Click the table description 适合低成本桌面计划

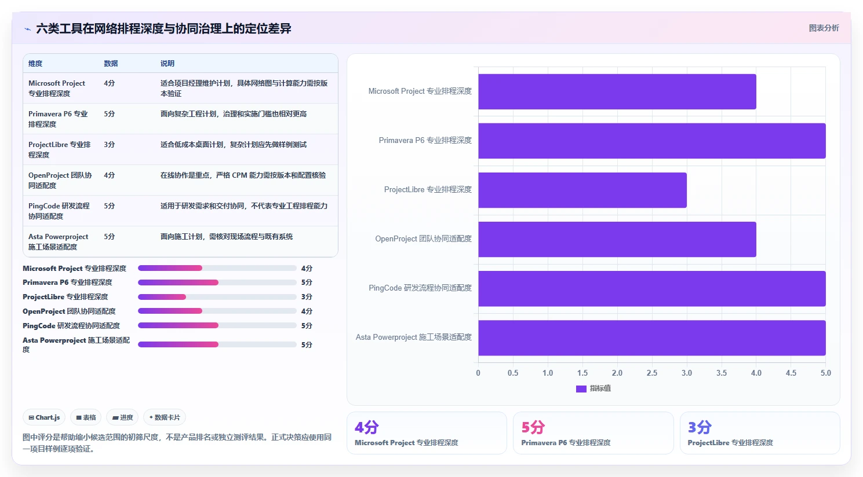point(234,145)
